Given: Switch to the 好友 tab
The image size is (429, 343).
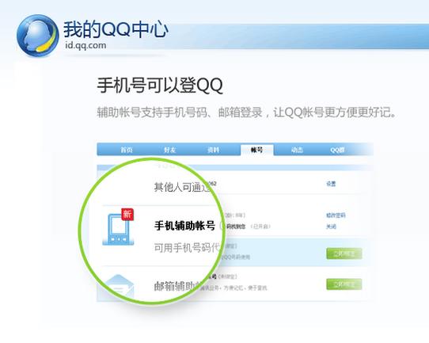Looking at the screenshot, I should point(170,150).
